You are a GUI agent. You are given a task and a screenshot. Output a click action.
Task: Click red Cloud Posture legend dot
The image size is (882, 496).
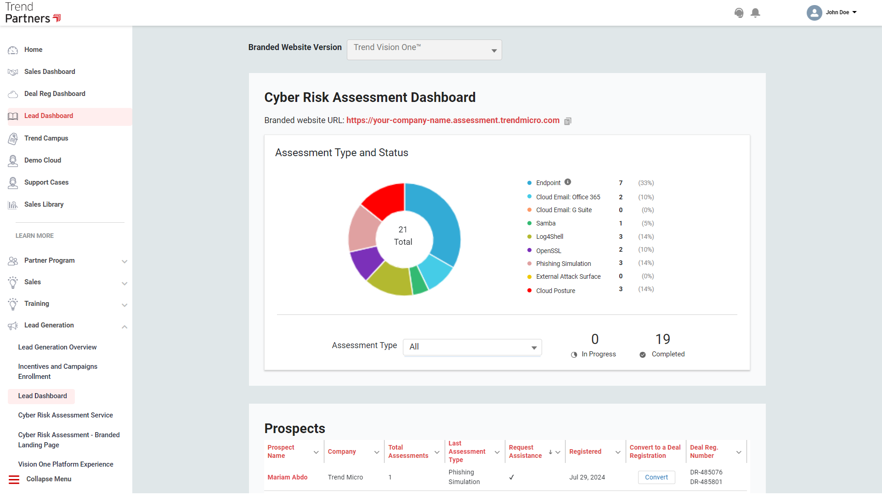point(529,291)
